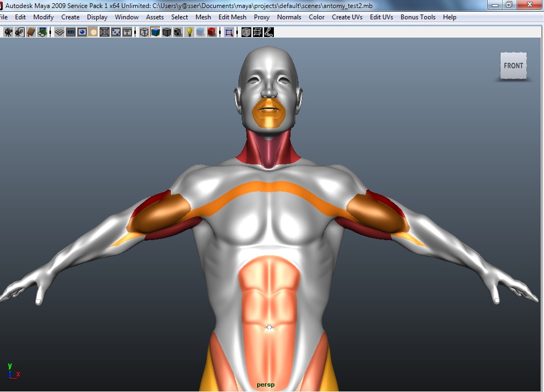Restore down the Maya window
This screenshot has height=392, width=544.
[509, 4]
